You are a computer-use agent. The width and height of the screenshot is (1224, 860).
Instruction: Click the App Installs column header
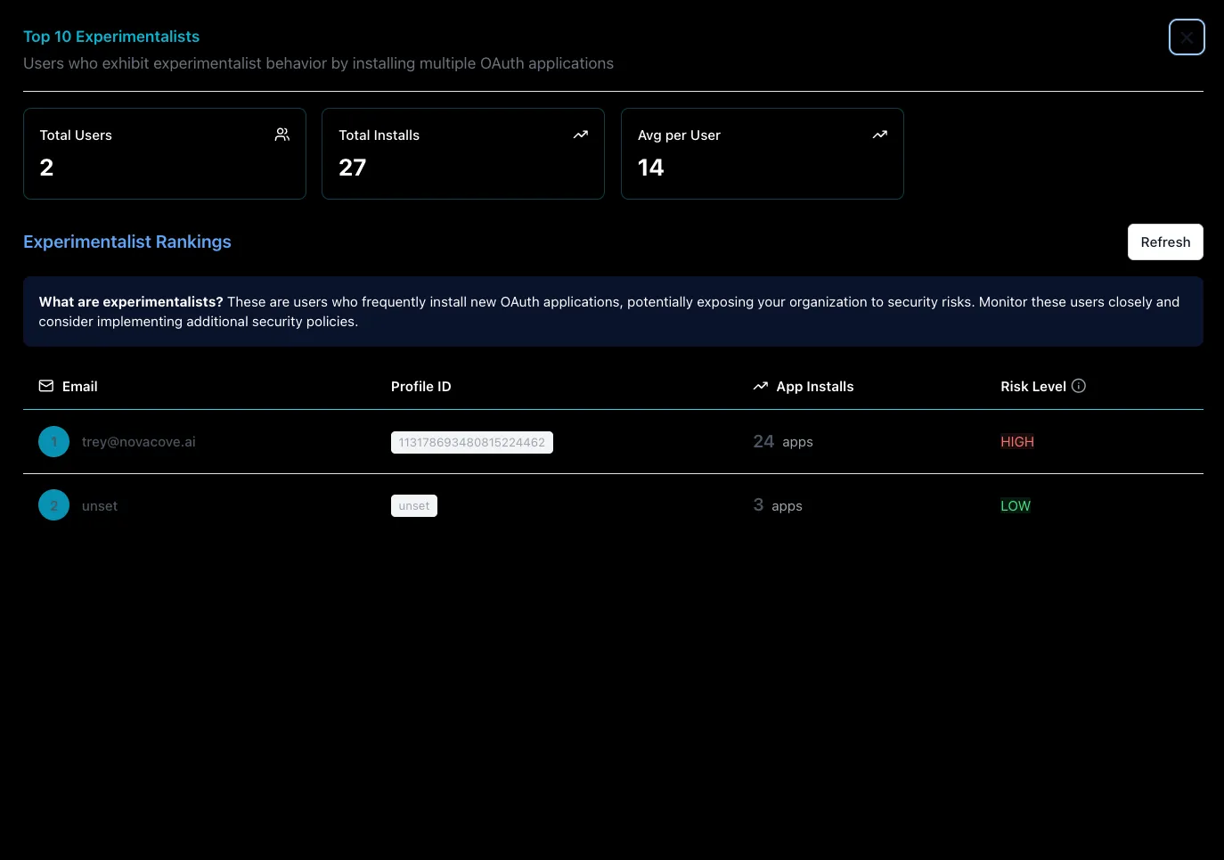click(814, 387)
